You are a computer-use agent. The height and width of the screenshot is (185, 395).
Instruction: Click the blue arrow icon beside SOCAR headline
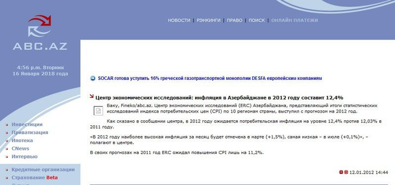93,78
